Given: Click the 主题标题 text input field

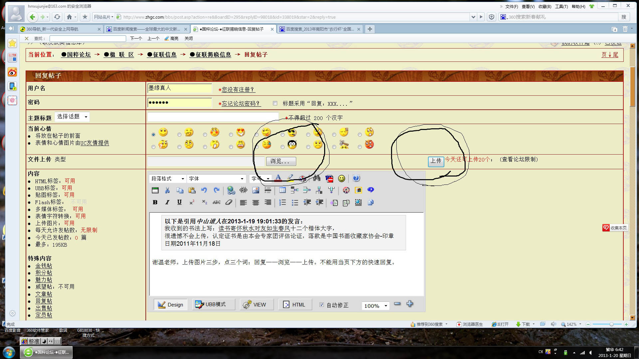Looking at the screenshot, I should (x=213, y=117).
